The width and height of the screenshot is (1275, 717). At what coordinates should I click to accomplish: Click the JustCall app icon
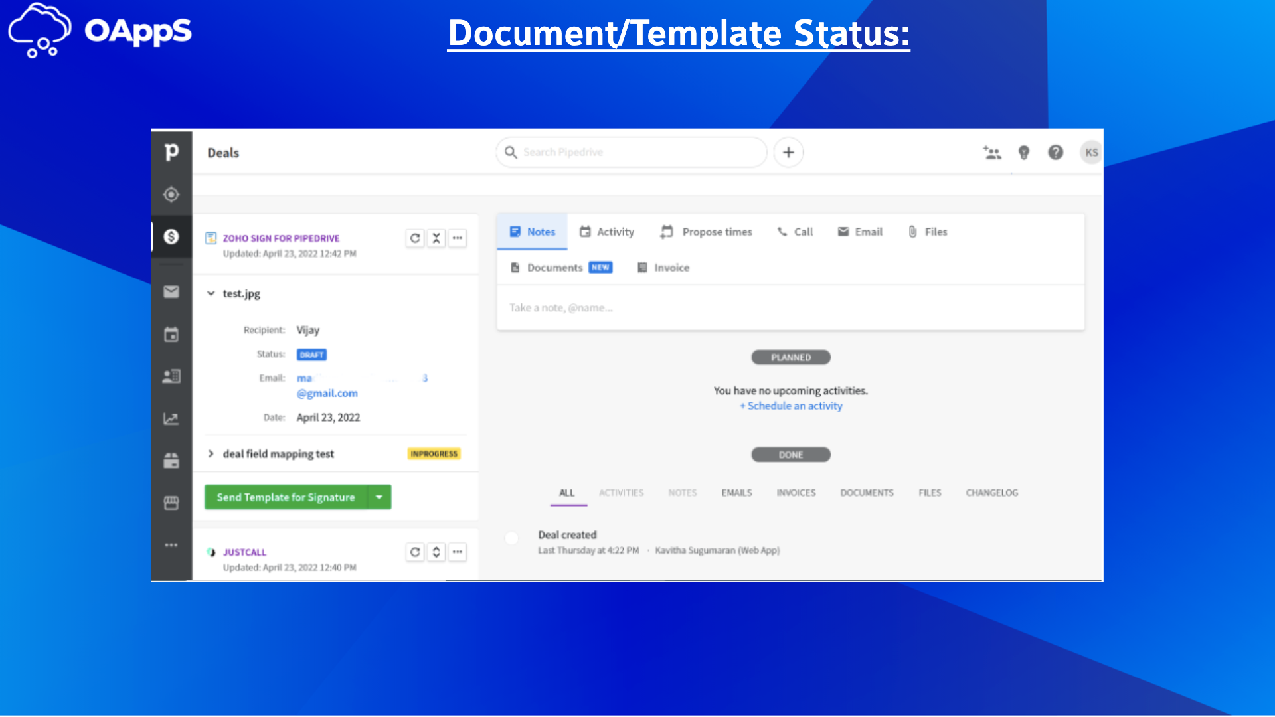211,552
